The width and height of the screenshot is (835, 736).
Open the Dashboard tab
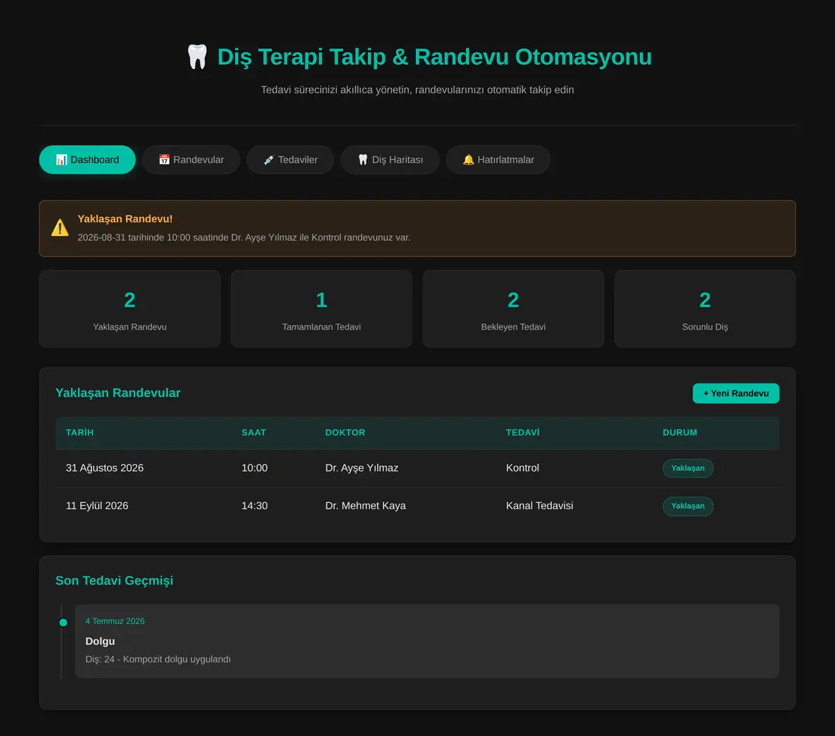coord(87,159)
